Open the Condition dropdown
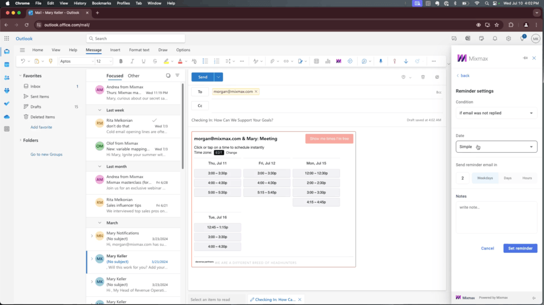Viewport: 544px width, 305px height. [496, 113]
